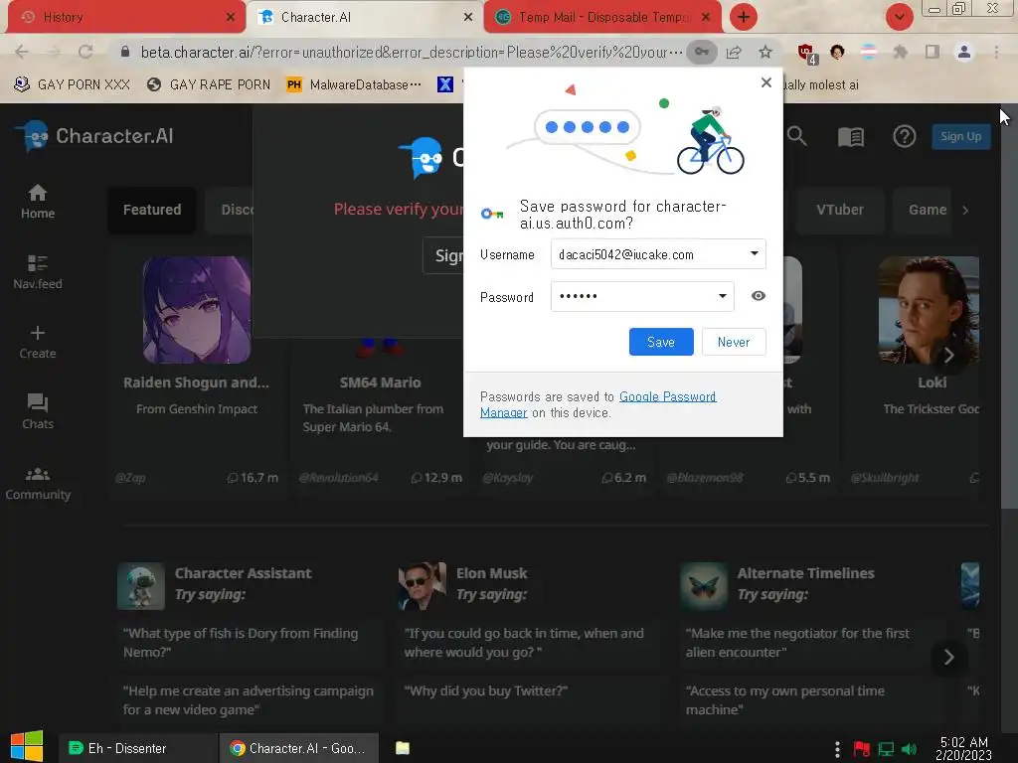Close the save password popup
The width and height of the screenshot is (1018, 763).
(x=766, y=82)
